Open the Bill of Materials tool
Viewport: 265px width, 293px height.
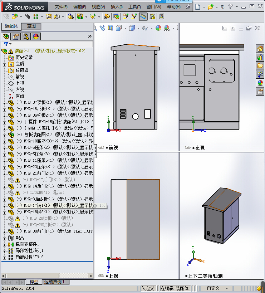click(116, 16)
